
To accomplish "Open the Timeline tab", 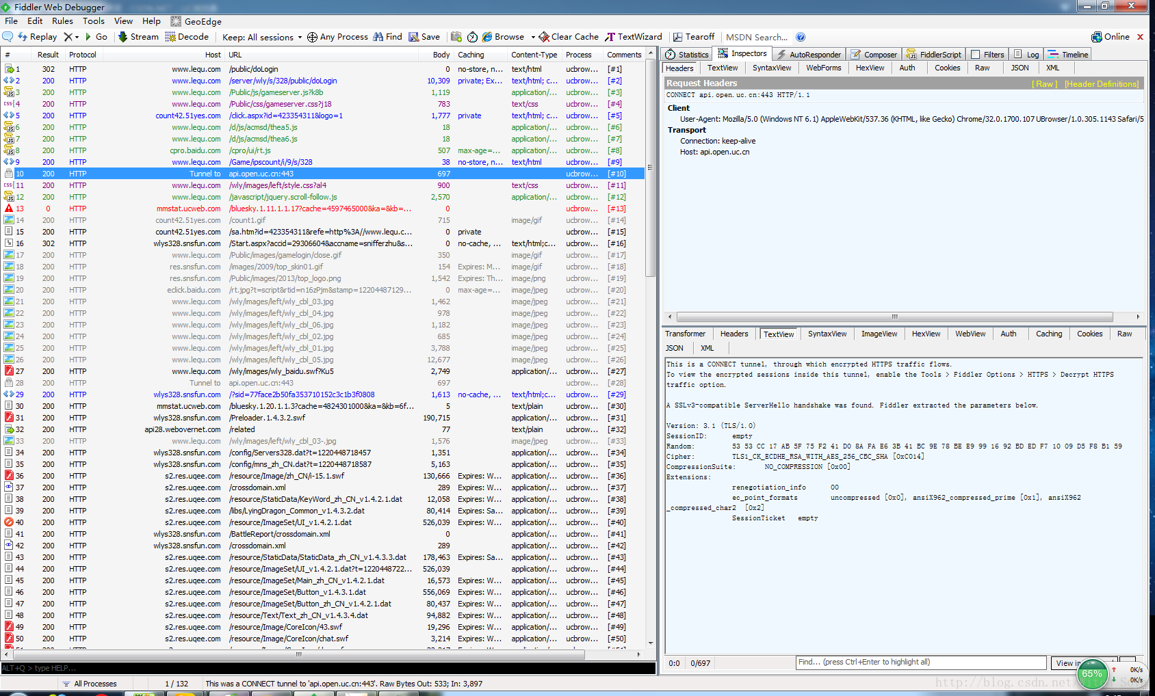I will (1068, 55).
